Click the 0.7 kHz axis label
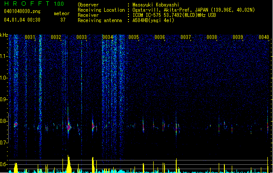 click(x=3, y=143)
